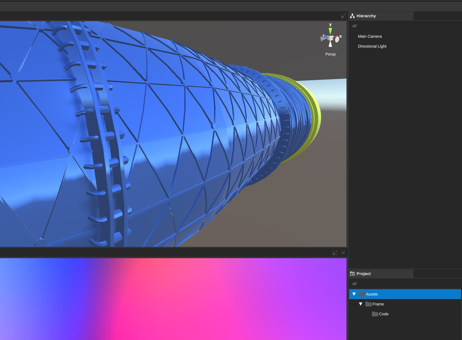Screen dimensions: 462x340
Task: Select Directional Light in the Hierarchy
Action: 372,46
